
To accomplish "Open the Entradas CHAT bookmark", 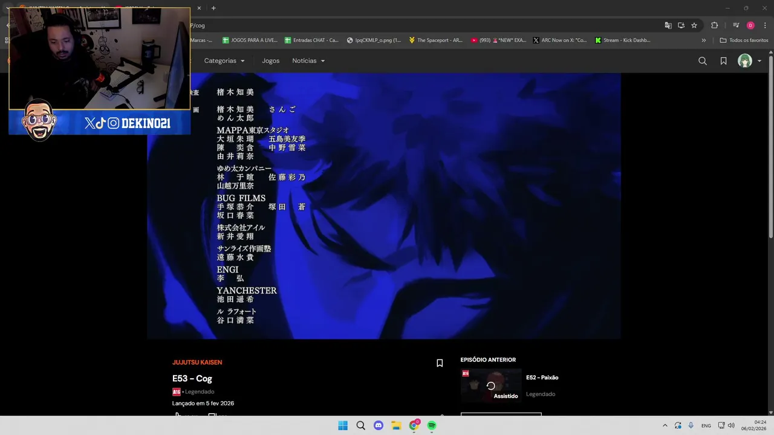I will tap(311, 40).
